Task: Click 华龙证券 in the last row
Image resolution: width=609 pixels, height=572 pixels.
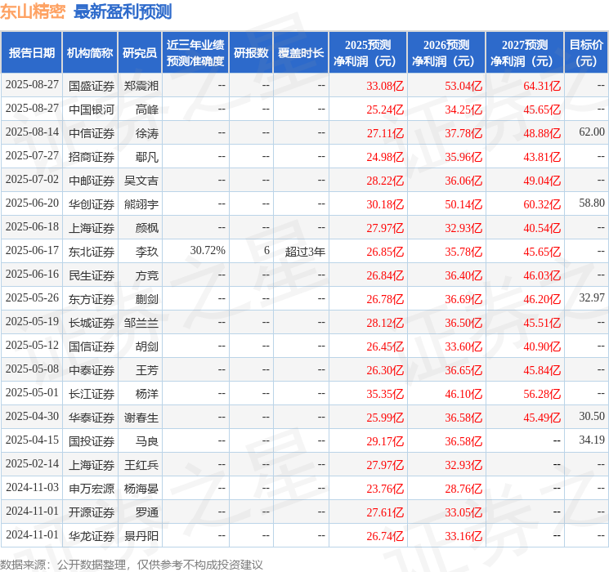Action: (92, 536)
